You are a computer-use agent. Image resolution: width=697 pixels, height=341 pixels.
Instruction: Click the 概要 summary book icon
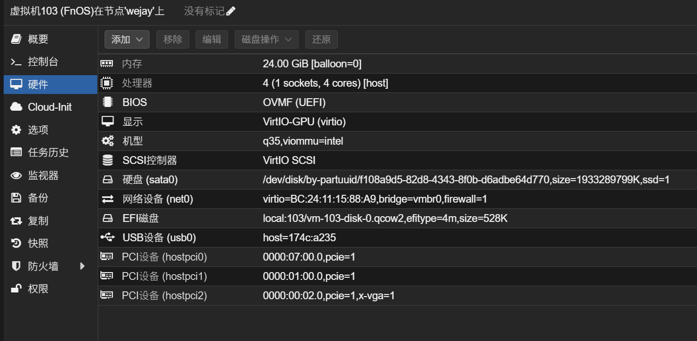tap(16, 39)
